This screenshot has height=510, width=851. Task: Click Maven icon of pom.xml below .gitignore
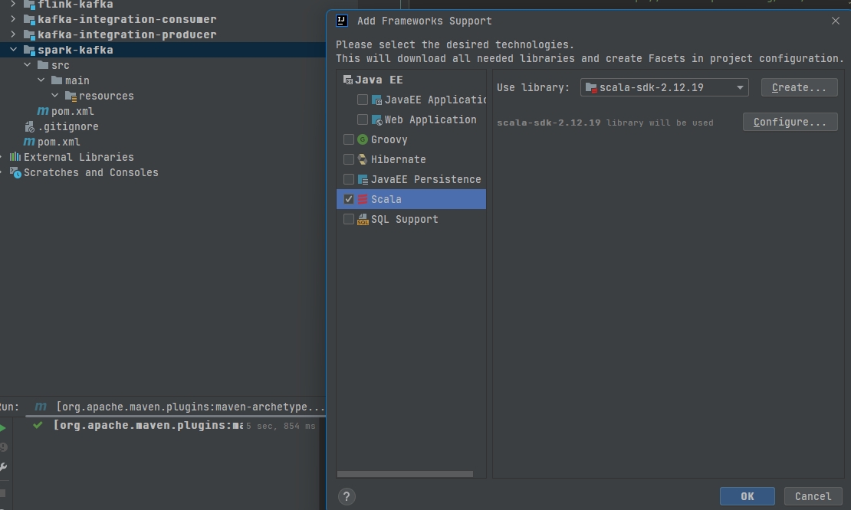pos(29,142)
